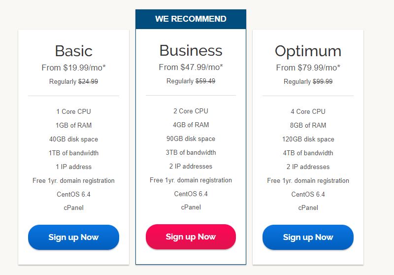Click the 1 Core CPU feature
Image resolution: width=394 pixels, height=275 pixels.
(73, 111)
